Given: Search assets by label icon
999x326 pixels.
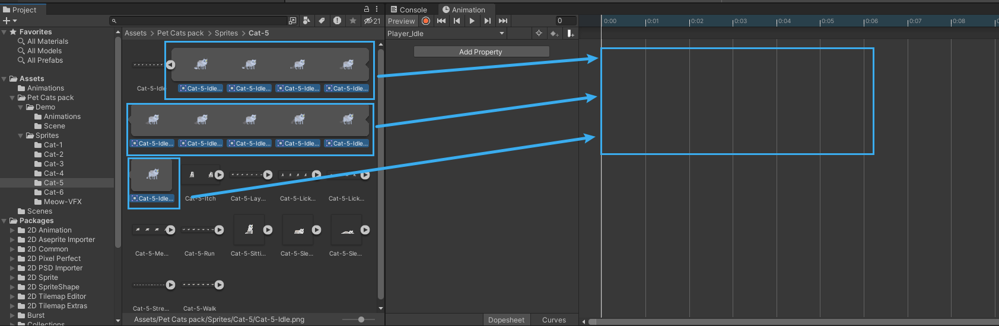Looking at the screenshot, I should (x=322, y=21).
